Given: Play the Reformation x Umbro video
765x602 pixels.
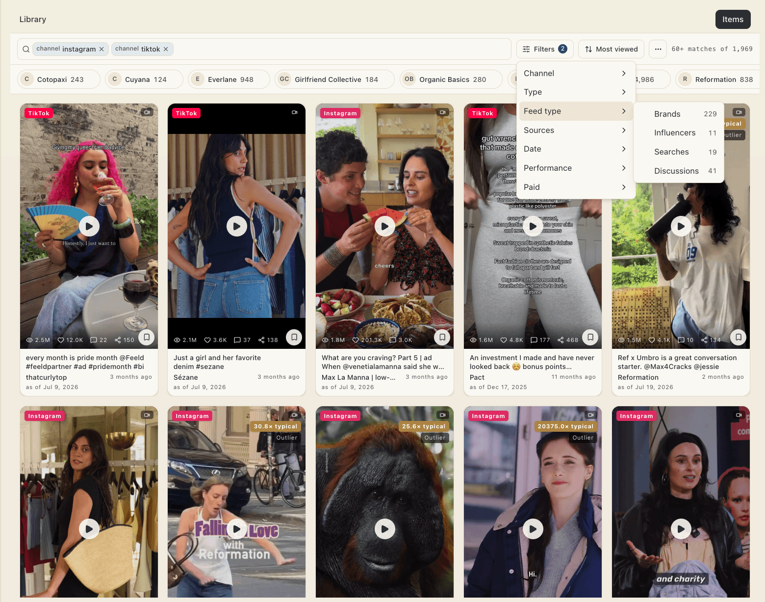Looking at the screenshot, I should tap(681, 226).
